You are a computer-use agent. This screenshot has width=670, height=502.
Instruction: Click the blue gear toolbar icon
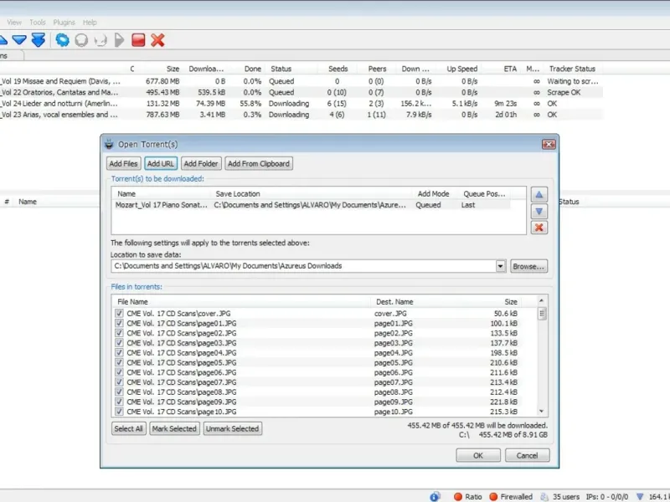click(x=62, y=40)
